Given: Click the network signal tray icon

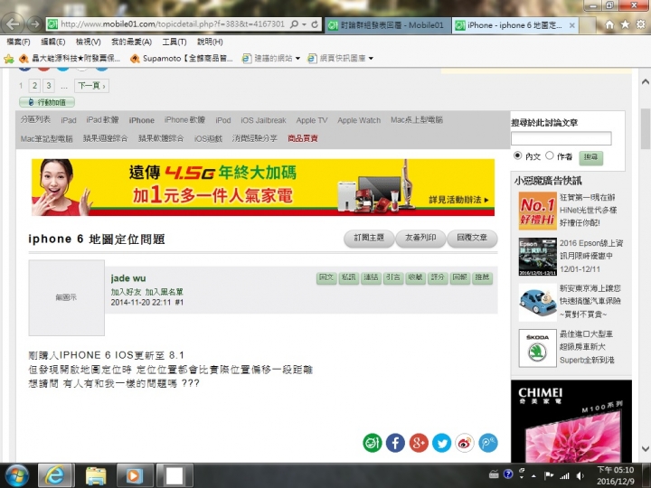Looking at the screenshot, I should 564,476.
